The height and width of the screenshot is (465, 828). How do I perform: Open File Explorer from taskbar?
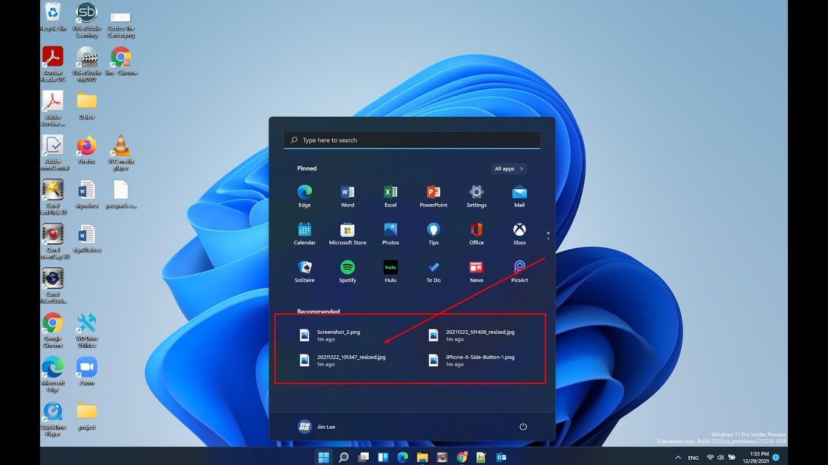(422, 457)
